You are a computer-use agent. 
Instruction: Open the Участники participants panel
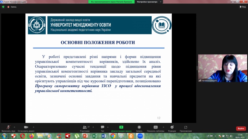(x=85, y=128)
